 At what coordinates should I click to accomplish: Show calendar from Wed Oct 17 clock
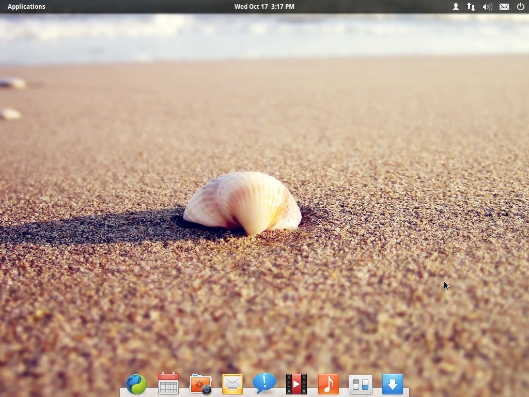tap(264, 6)
